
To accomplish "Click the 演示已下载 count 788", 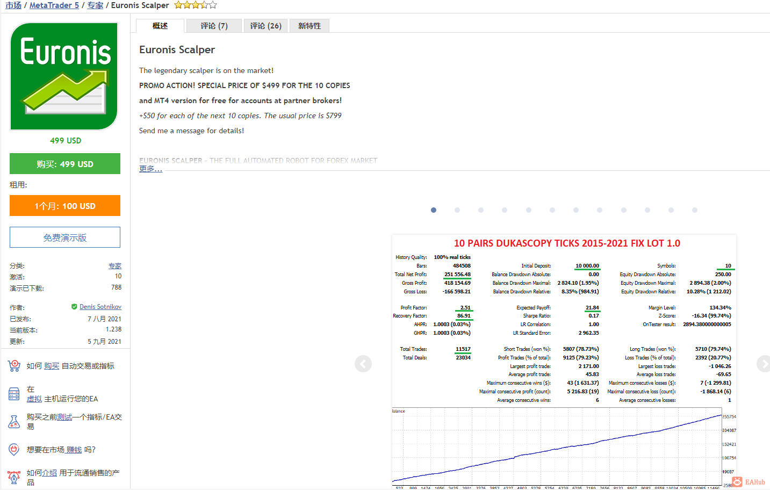I will pyautogui.click(x=116, y=287).
